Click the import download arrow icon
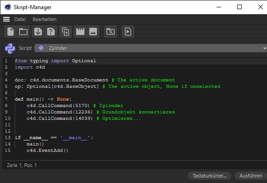 click(x=38, y=32)
